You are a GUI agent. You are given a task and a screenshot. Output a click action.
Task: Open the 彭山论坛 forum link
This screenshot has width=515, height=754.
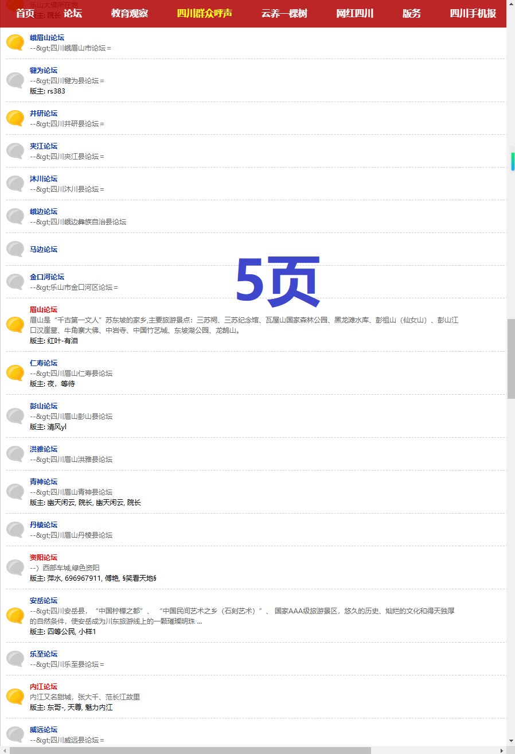[x=44, y=406]
